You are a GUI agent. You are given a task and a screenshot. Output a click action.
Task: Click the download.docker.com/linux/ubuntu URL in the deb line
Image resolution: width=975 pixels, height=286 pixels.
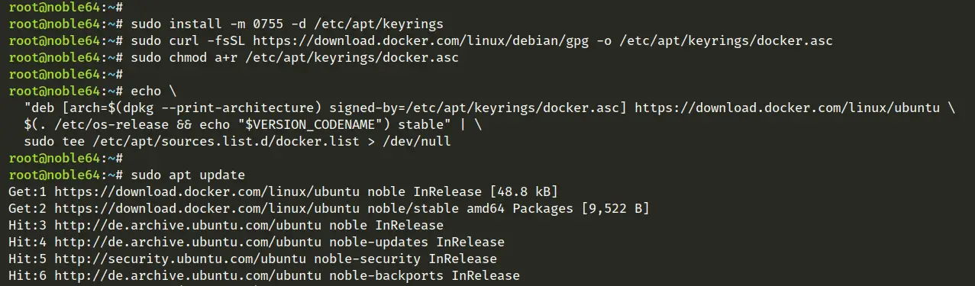click(x=787, y=108)
